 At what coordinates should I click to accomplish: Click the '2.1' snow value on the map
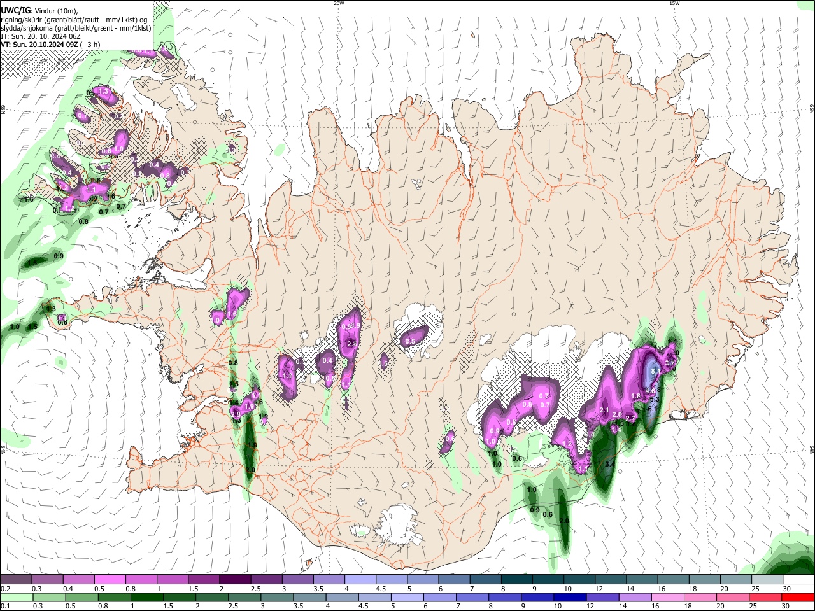coord(604,410)
